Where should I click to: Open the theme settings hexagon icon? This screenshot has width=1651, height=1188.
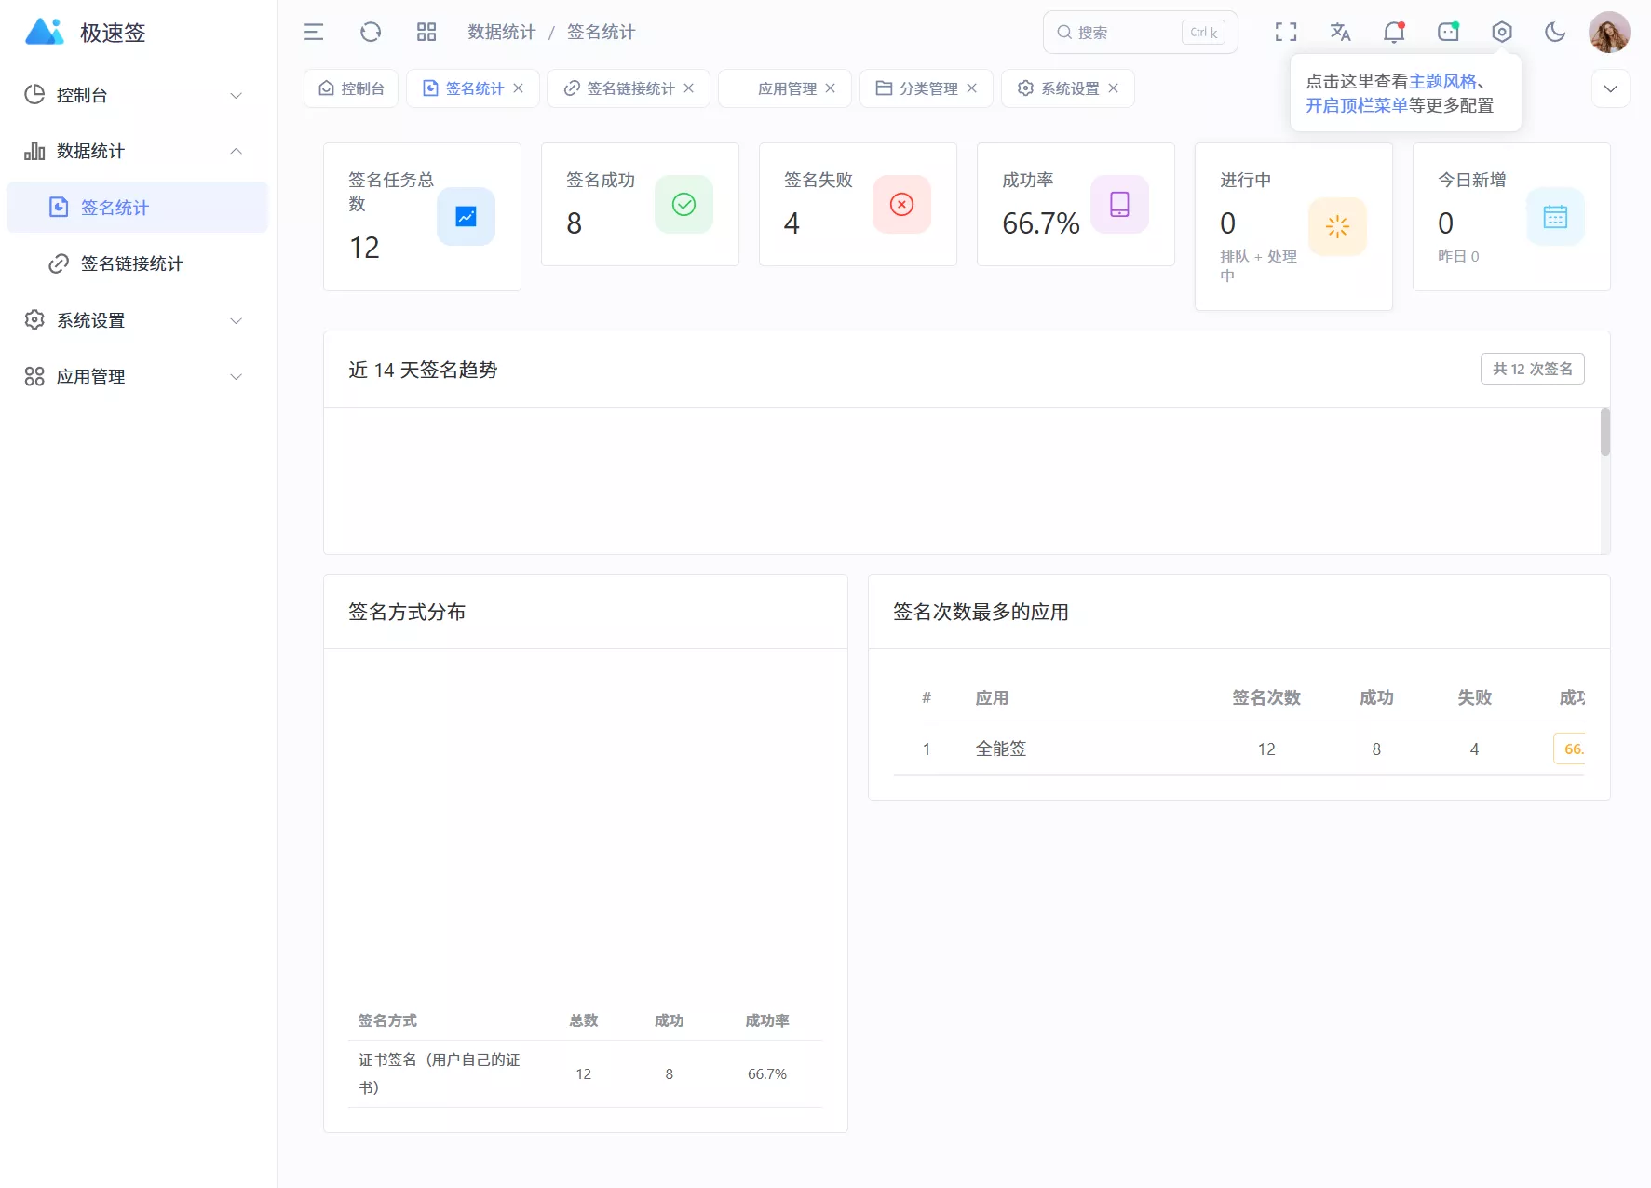[1502, 33]
